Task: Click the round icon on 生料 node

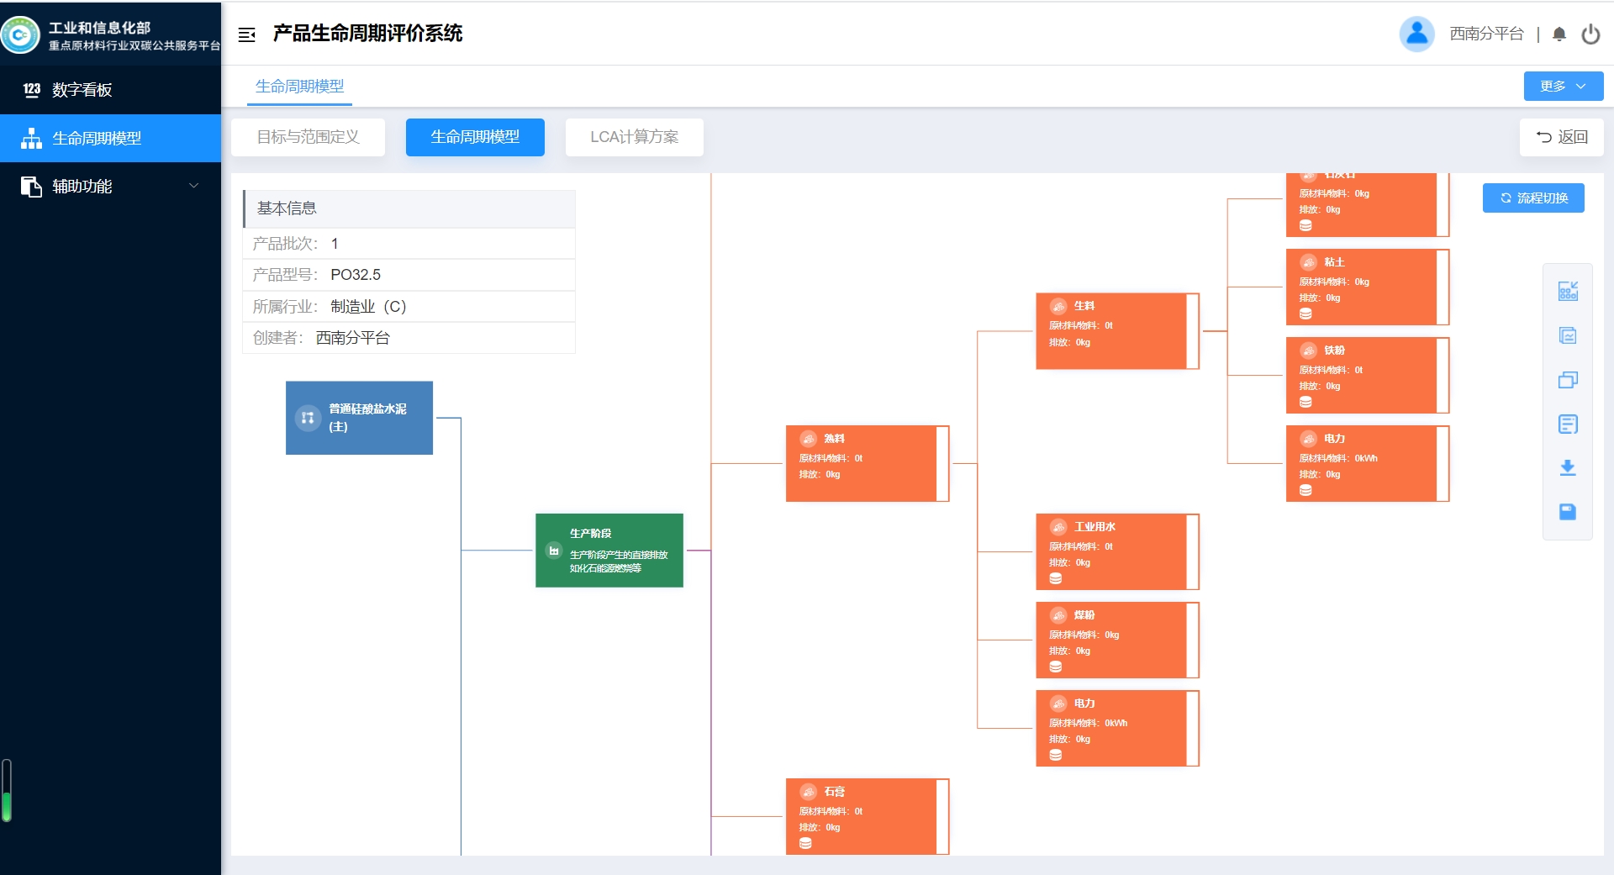Action: coord(1059,306)
